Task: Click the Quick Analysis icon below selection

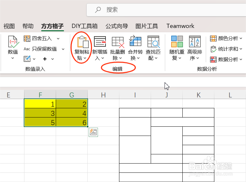Action: pos(93,132)
